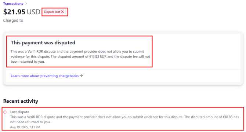Click the Charged to label
This screenshot has width=246, height=132.
pos(13,21)
